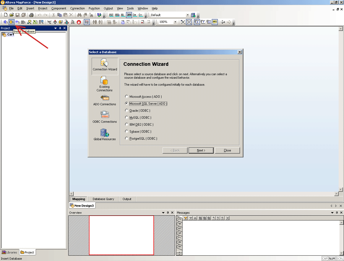Open the Connection menu
The image size is (344, 261).
pyautogui.click(x=78, y=8)
